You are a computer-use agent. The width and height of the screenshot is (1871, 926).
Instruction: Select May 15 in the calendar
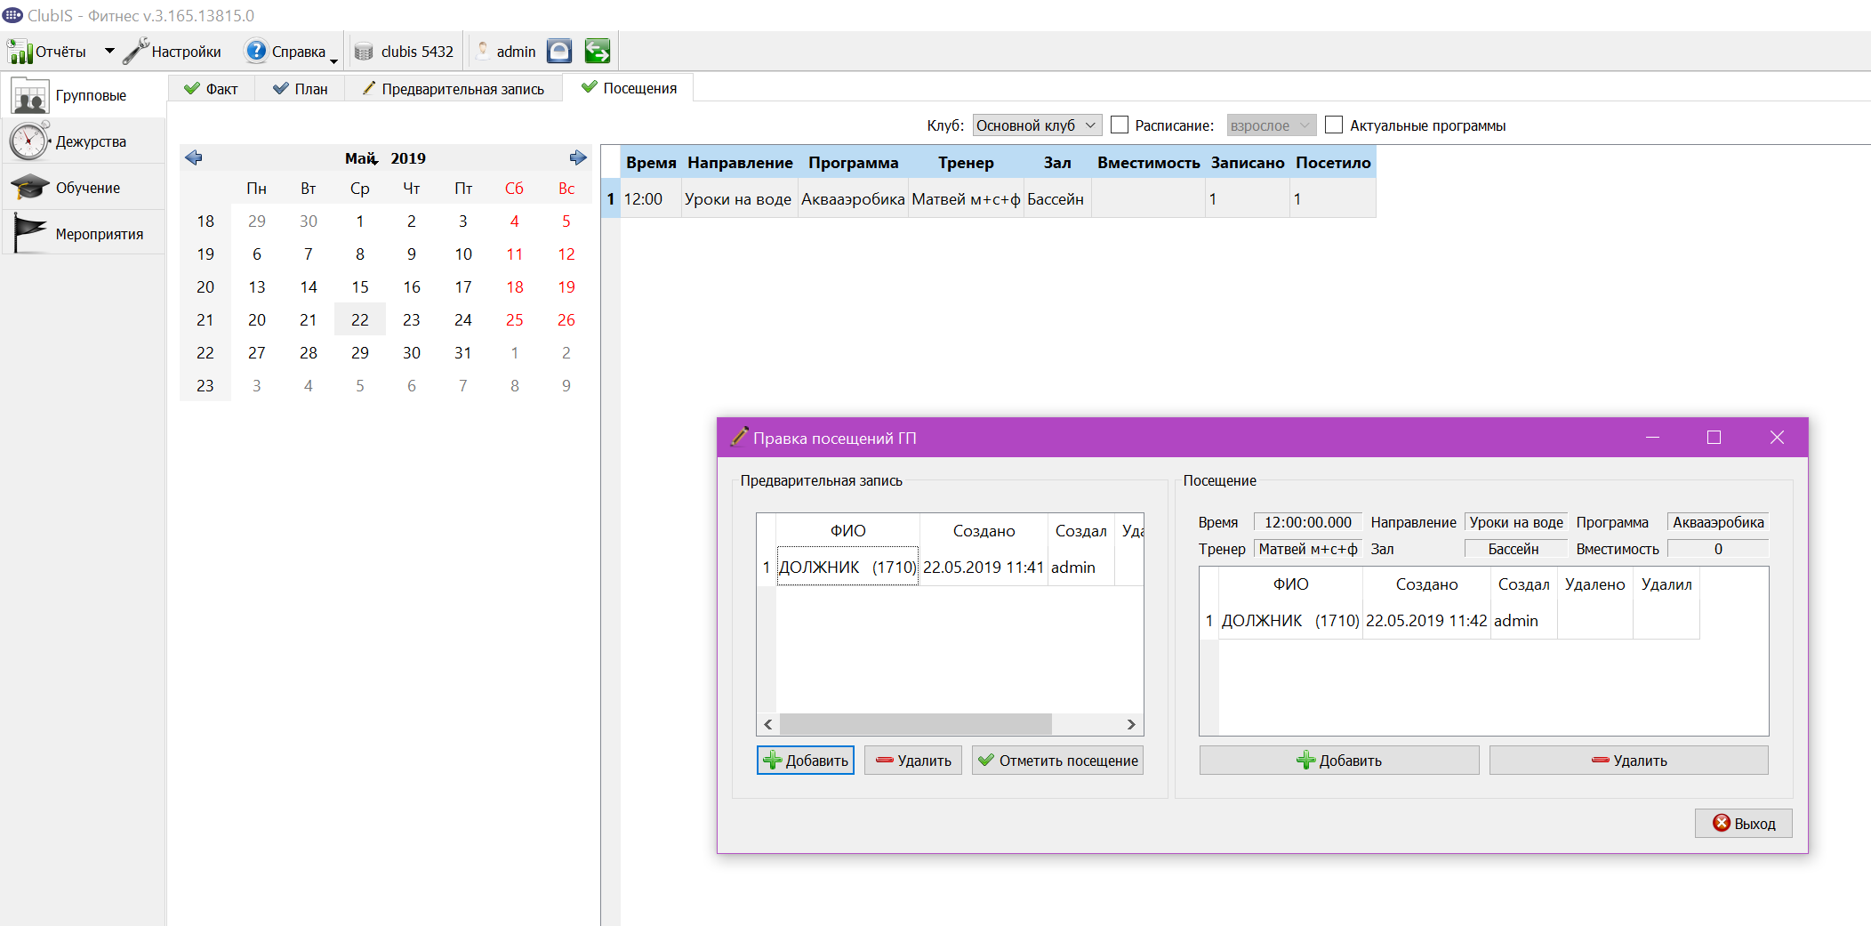(x=360, y=286)
